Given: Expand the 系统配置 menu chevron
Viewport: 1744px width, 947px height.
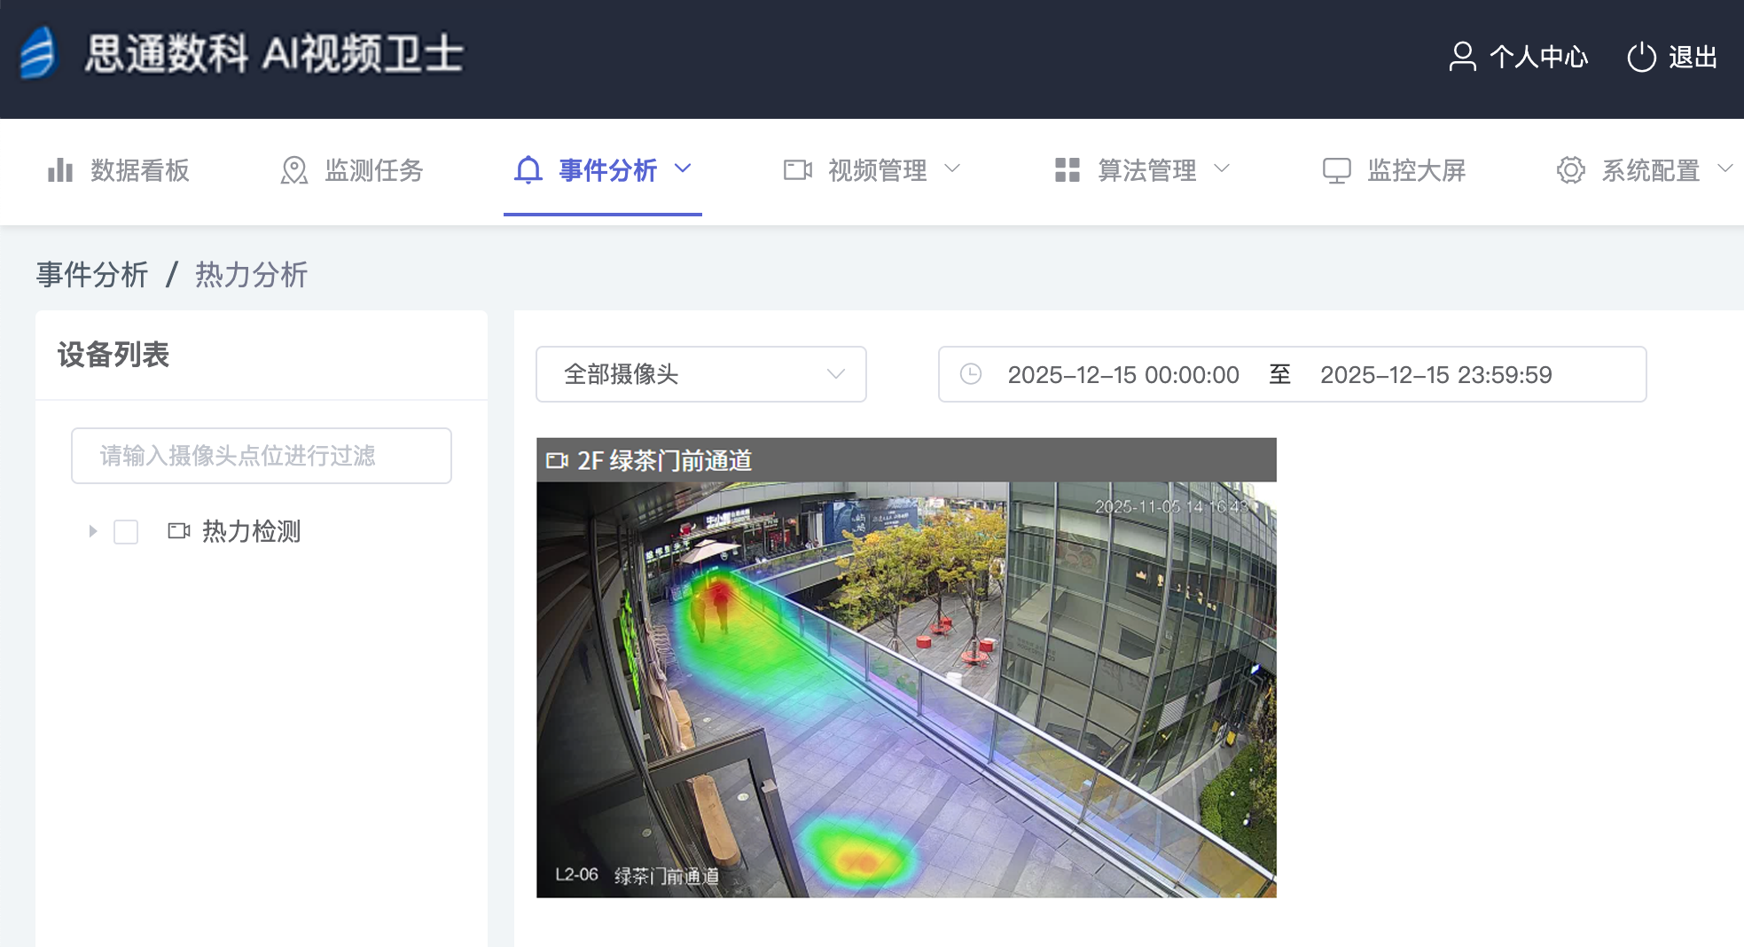Looking at the screenshot, I should point(1725,168).
